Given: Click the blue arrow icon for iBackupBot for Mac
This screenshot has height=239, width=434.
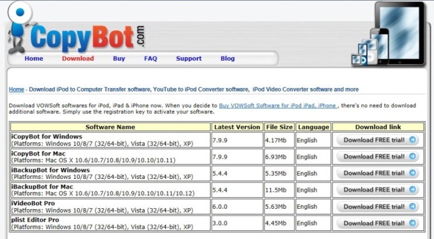Looking at the screenshot, I should pyautogui.click(x=412, y=190).
